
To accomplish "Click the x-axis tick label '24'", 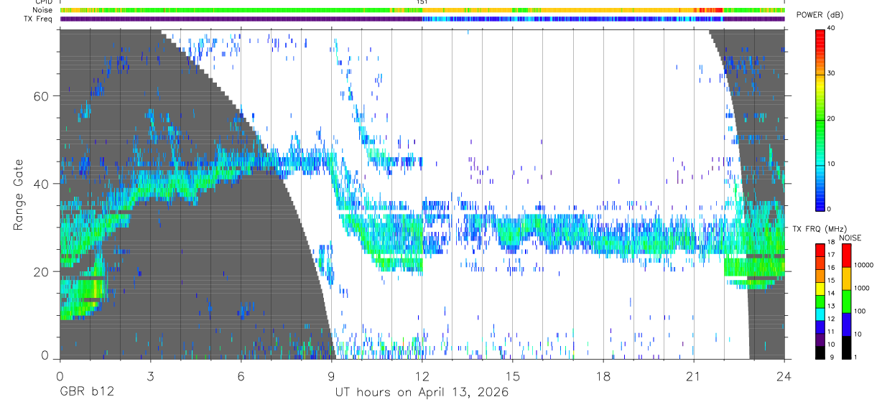I will [x=784, y=375].
